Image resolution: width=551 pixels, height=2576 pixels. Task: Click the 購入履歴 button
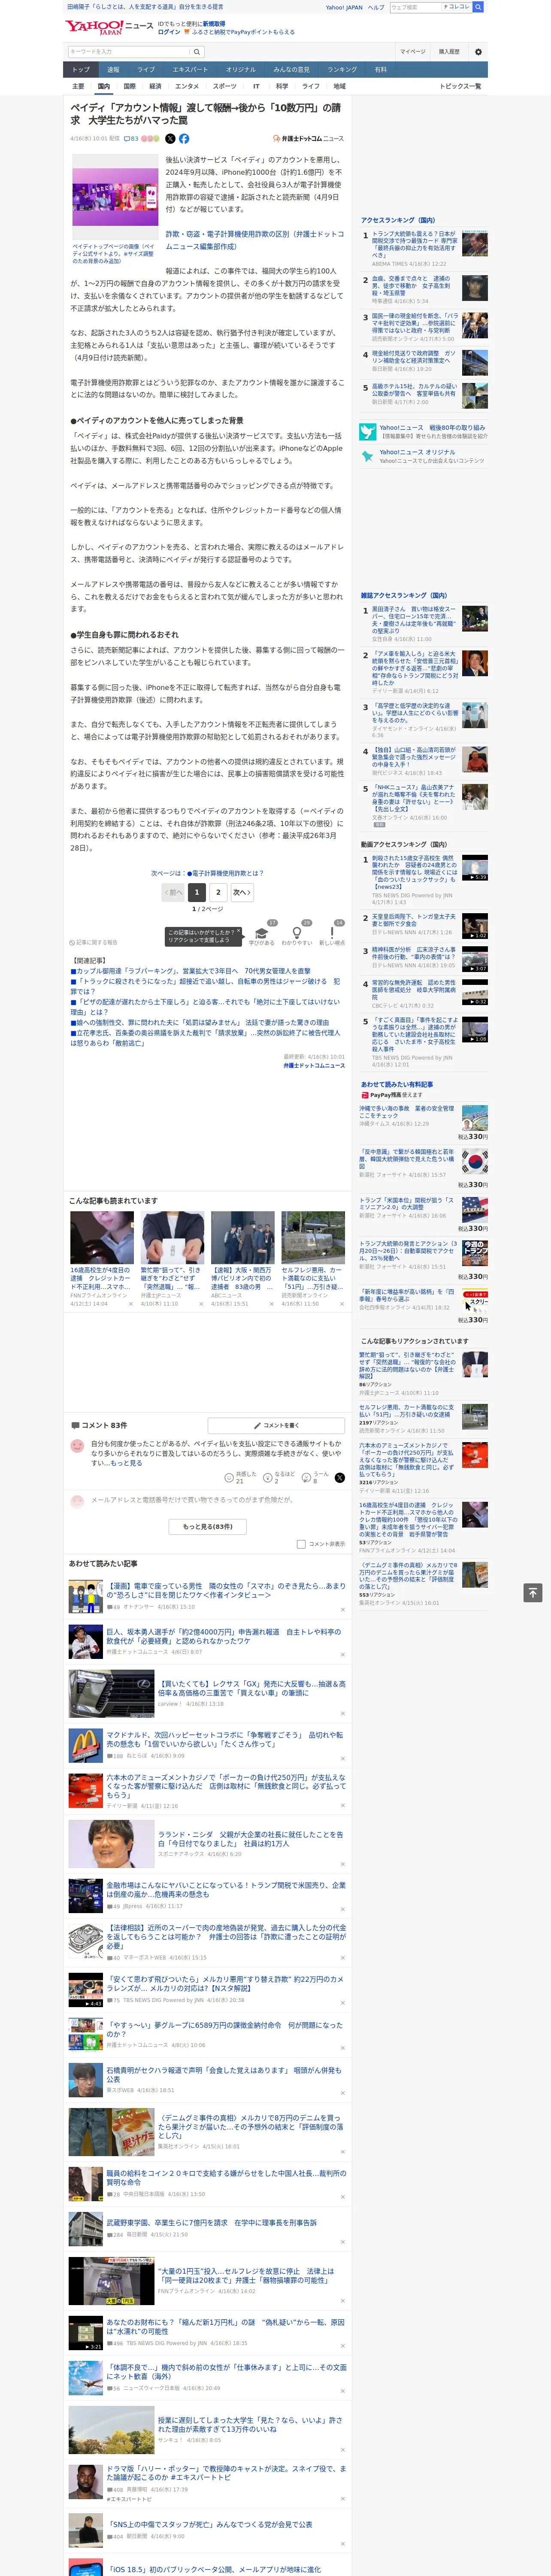tap(449, 52)
